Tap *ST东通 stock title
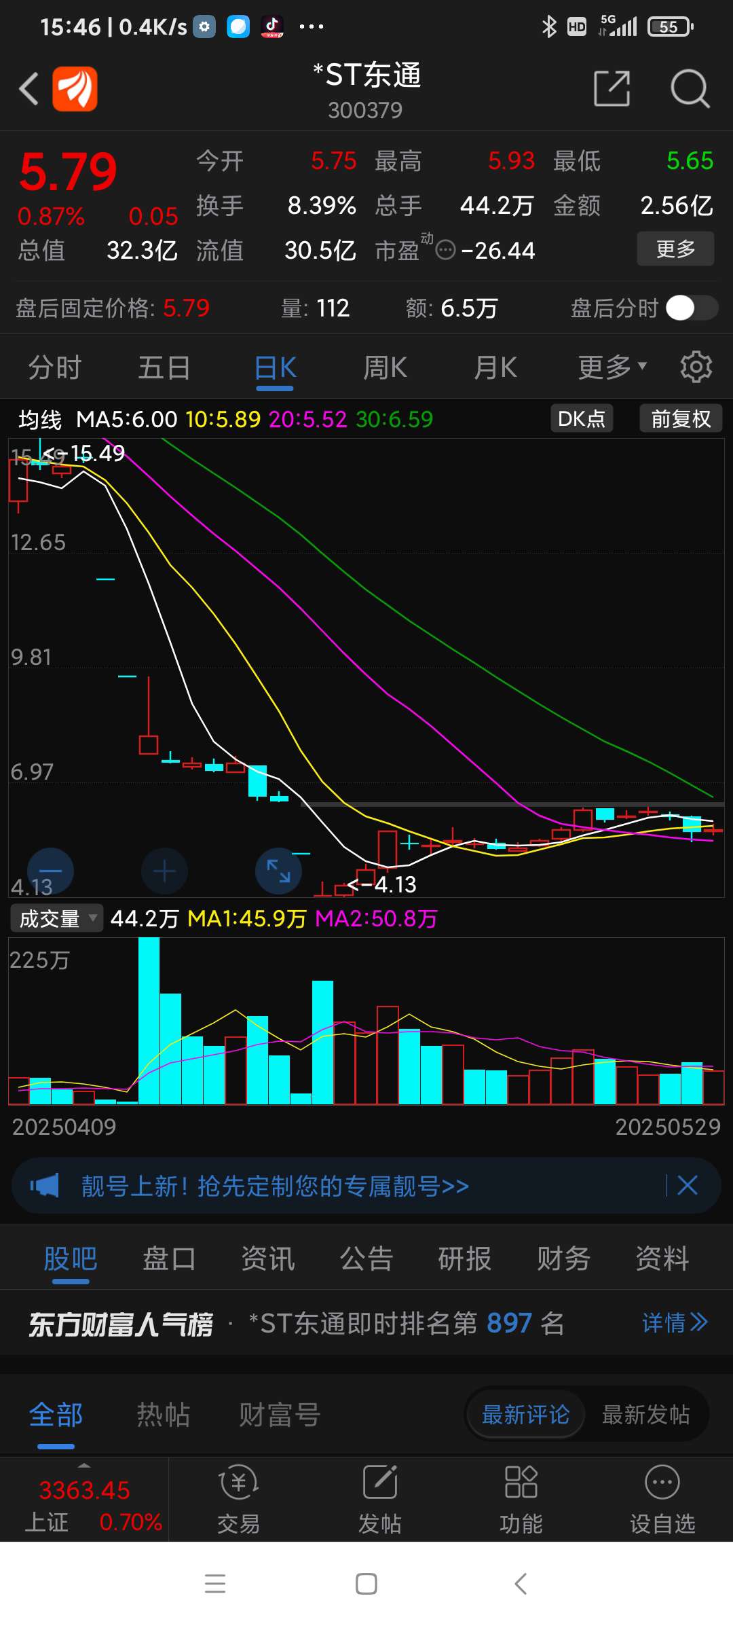The width and height of the screenshot is (733, 1630). [x=366, y=75]
